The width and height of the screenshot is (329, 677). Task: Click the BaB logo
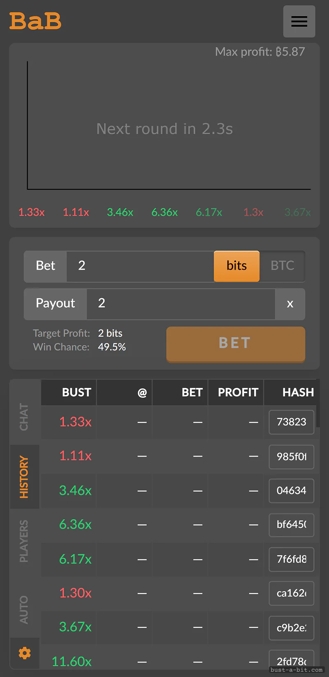coord(35,21)
